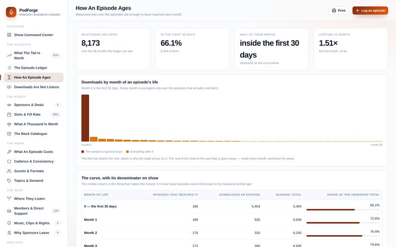
Task: Click the eye icon beside Downloads Are Not Listens
Action: tap(9, 87)
